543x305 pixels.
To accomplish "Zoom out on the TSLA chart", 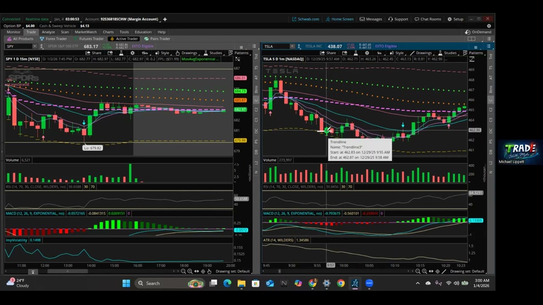I will [x=418, y=271].
